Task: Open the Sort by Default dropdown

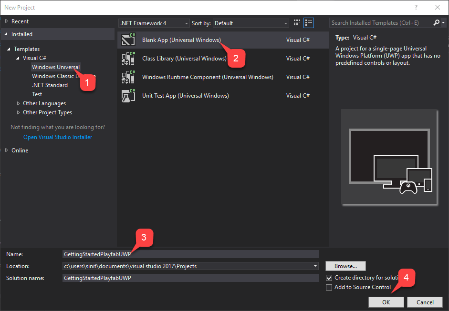Action: [x=285, y=22]
